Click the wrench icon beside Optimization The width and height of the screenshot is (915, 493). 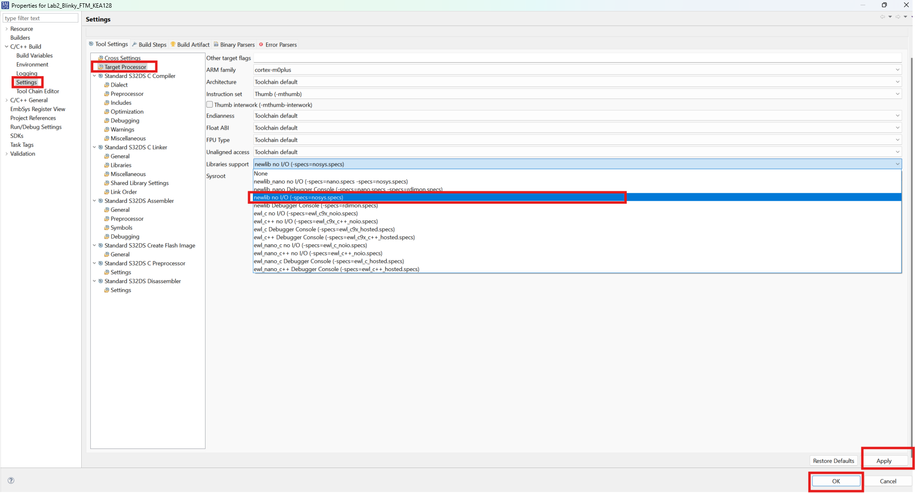click(x=107, y=111)
